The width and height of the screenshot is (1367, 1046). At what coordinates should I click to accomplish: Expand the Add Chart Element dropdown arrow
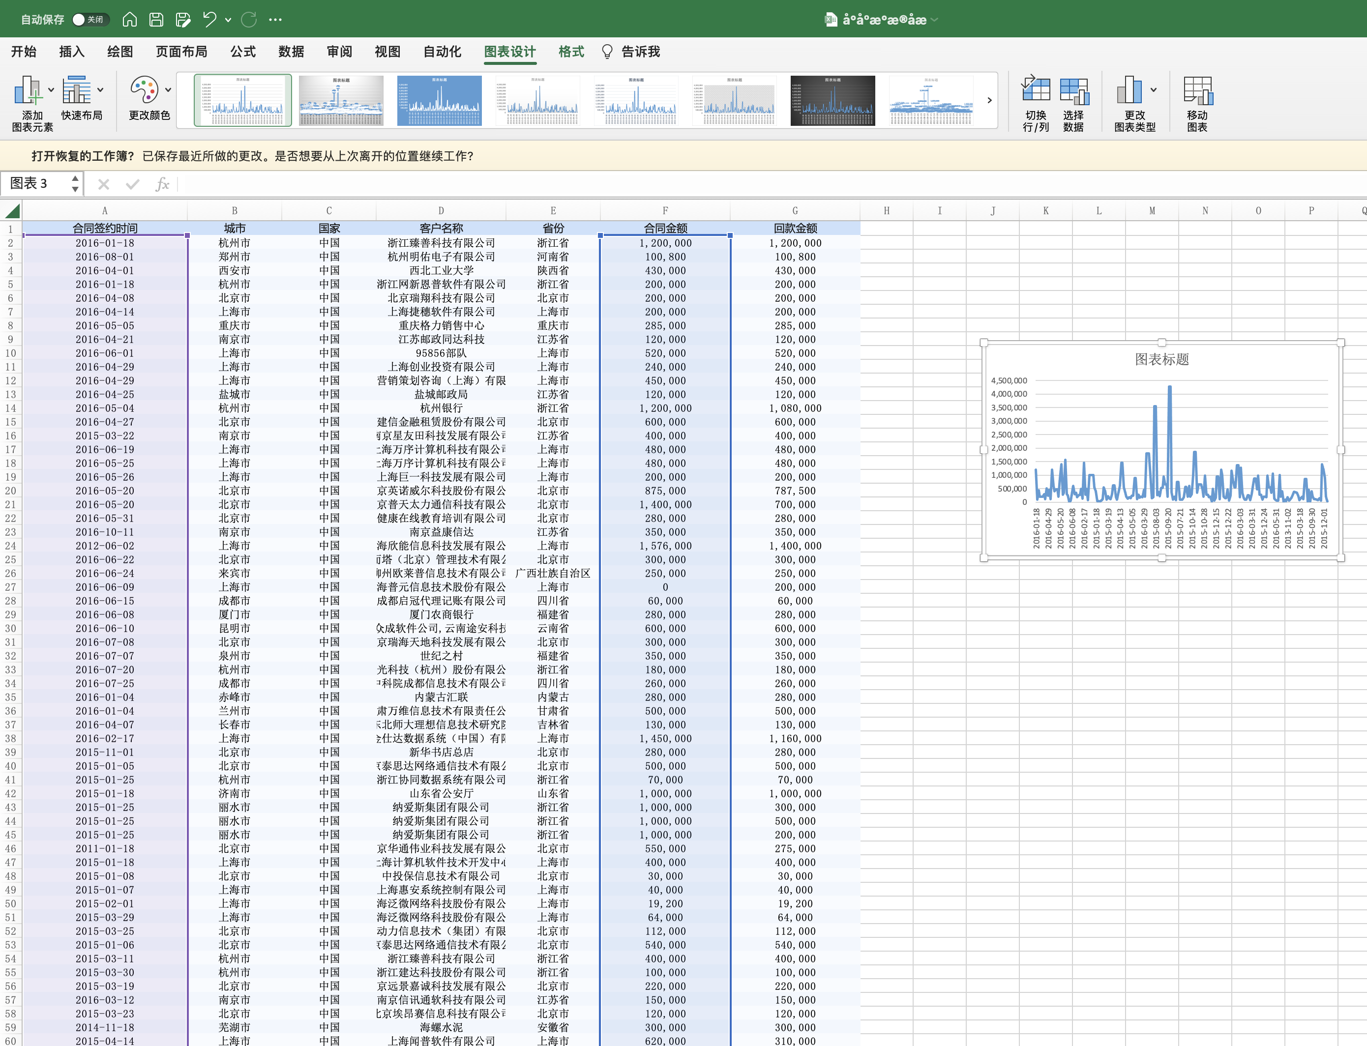tap(51, 89)
